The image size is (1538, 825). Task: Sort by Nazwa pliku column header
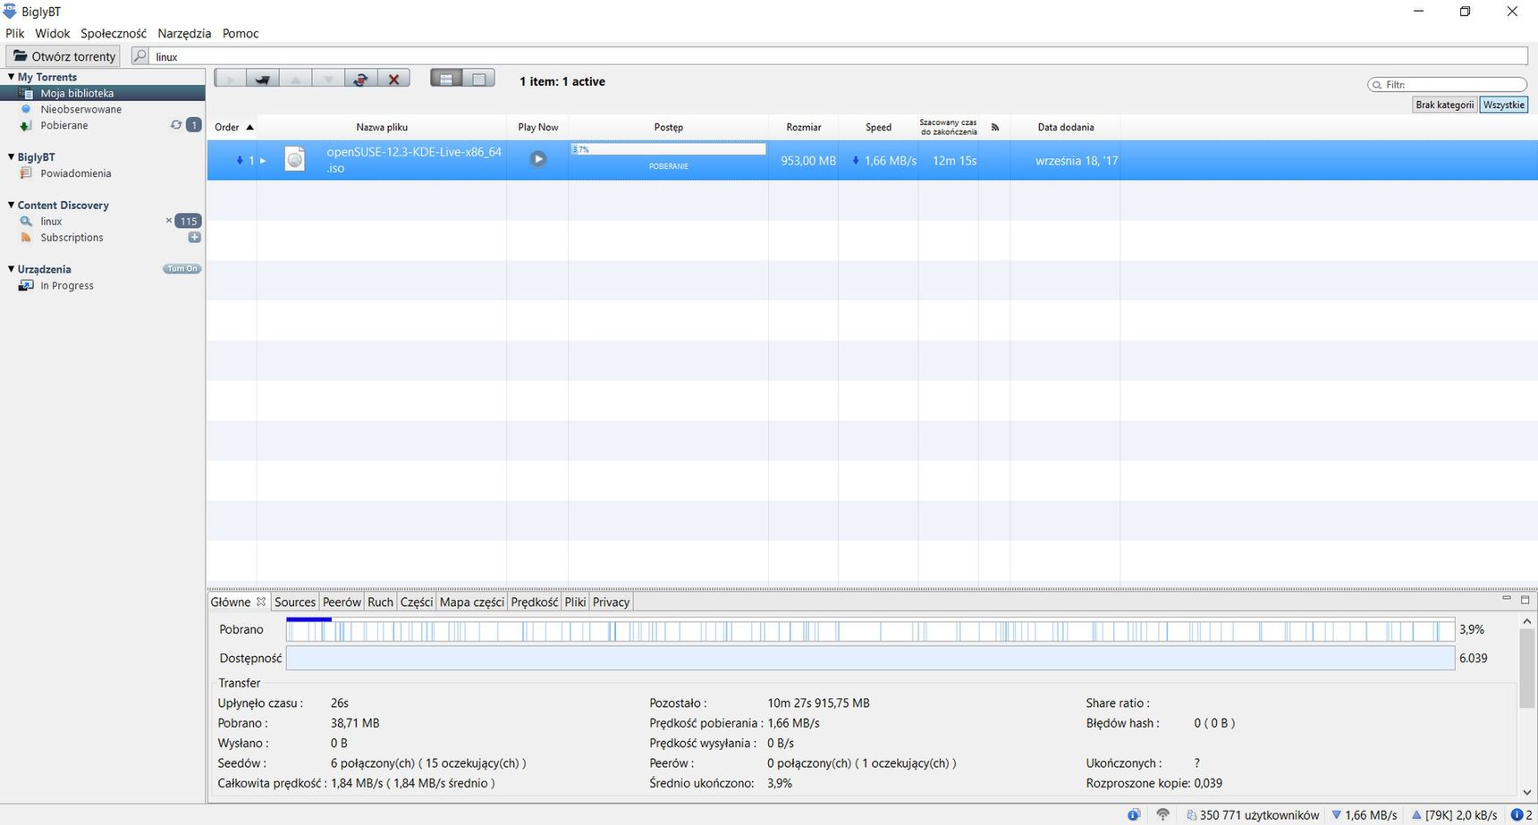tap(382, 127)
